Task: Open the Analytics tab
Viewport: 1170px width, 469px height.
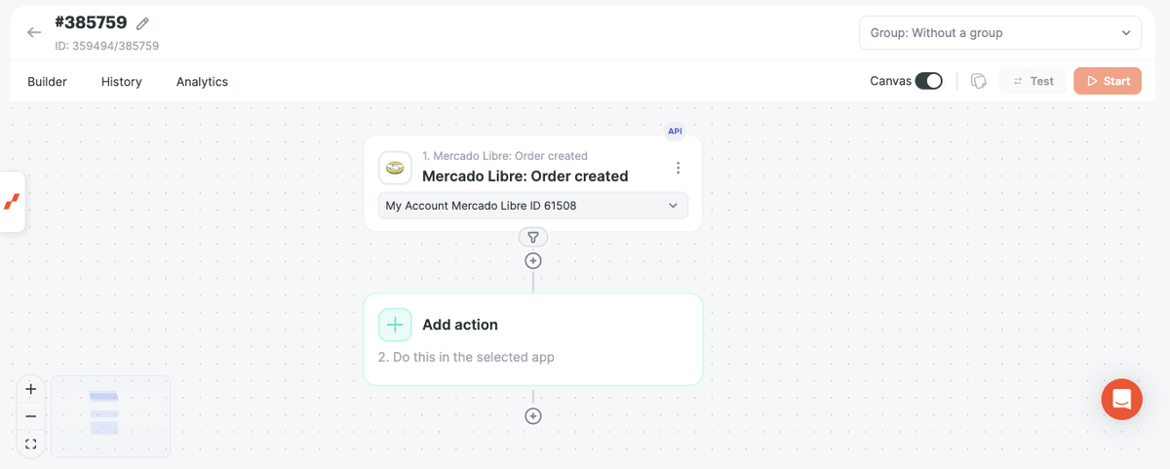Action: click(x=202, y=82)
